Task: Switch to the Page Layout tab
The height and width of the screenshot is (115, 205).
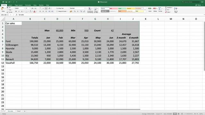Action: [x=19, y=5]
